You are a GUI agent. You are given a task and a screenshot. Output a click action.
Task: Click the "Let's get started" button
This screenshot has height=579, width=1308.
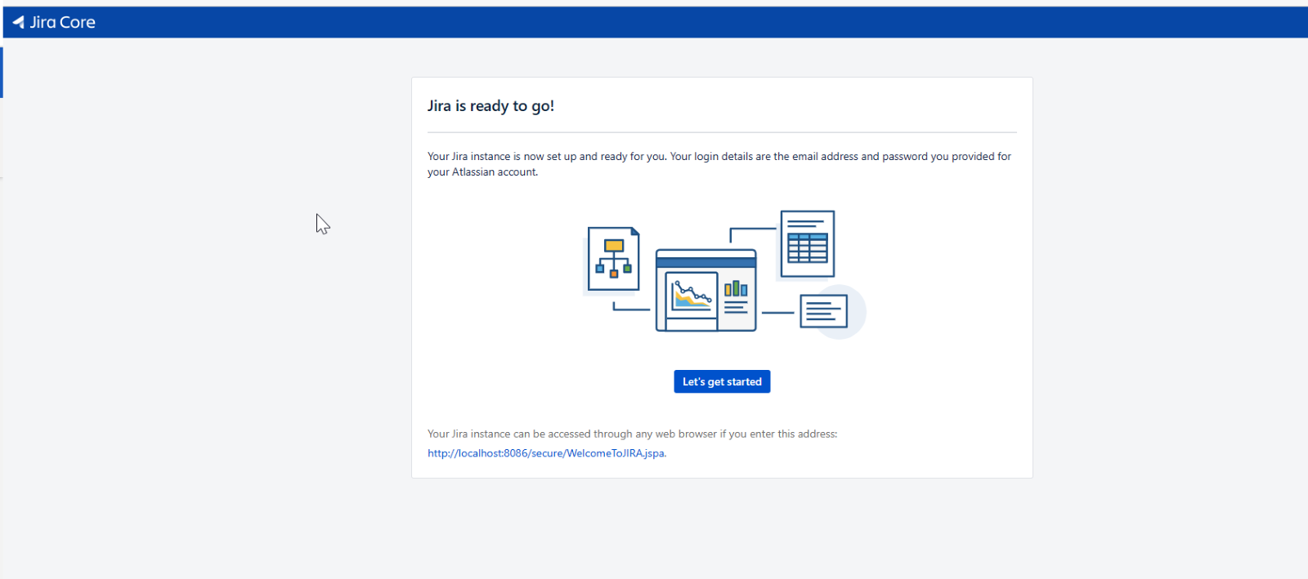point(722,381)
